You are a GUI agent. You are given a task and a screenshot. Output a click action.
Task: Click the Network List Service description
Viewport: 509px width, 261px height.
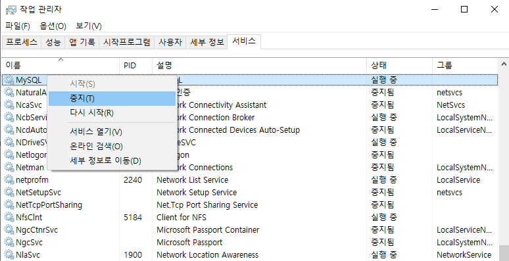pos(192,179)
